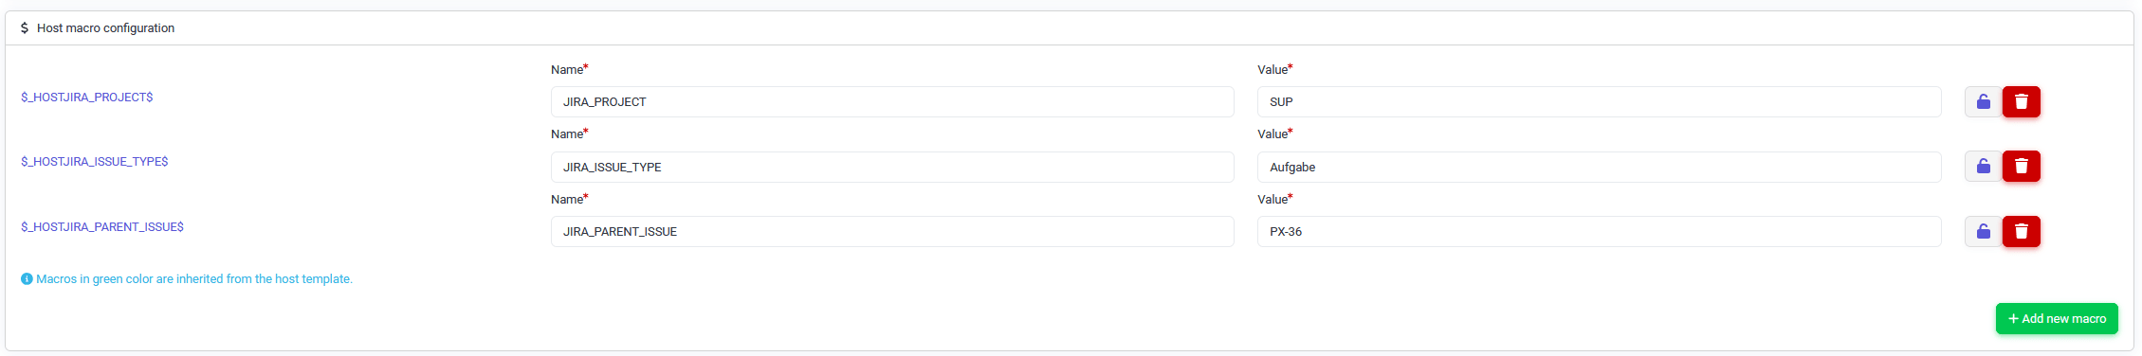Delete the JIRA_PARENT_ISSUE macro with trash icon
Screen dimensions: 2142x356
(2021, 231)
